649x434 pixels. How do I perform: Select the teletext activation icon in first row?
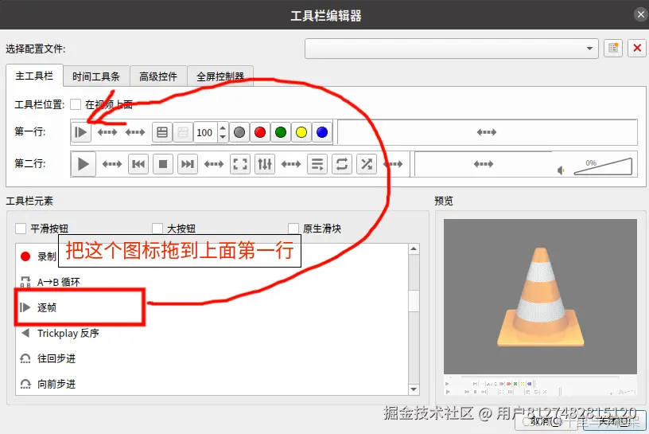point(162,132)
